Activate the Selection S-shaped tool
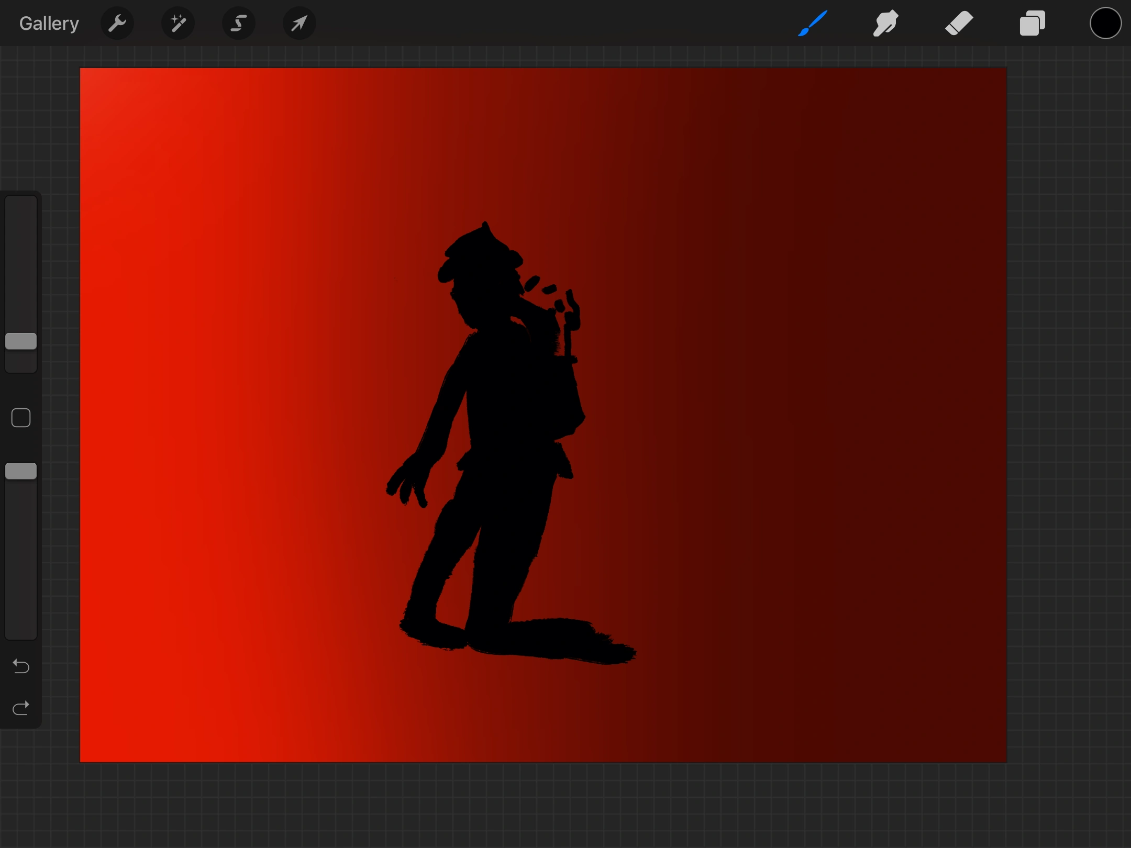This screenshot has width=1131, height=848. (x=239, y=24)
